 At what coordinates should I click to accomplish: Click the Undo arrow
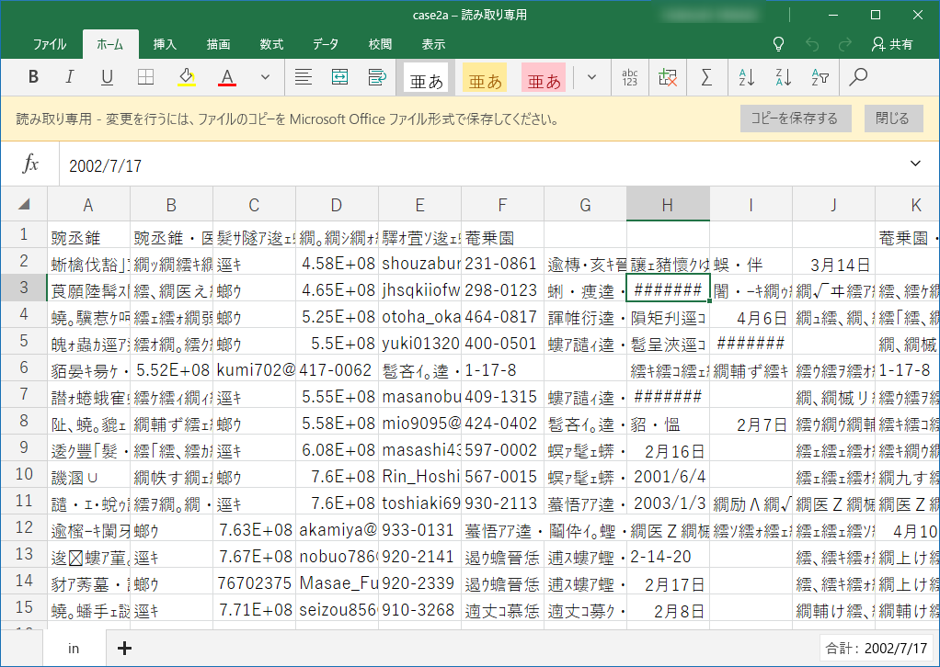coord(812,44)
